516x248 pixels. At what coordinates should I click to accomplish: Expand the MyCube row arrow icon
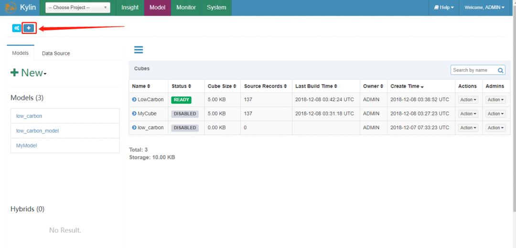pyautogui.click(x=134, y=114)
